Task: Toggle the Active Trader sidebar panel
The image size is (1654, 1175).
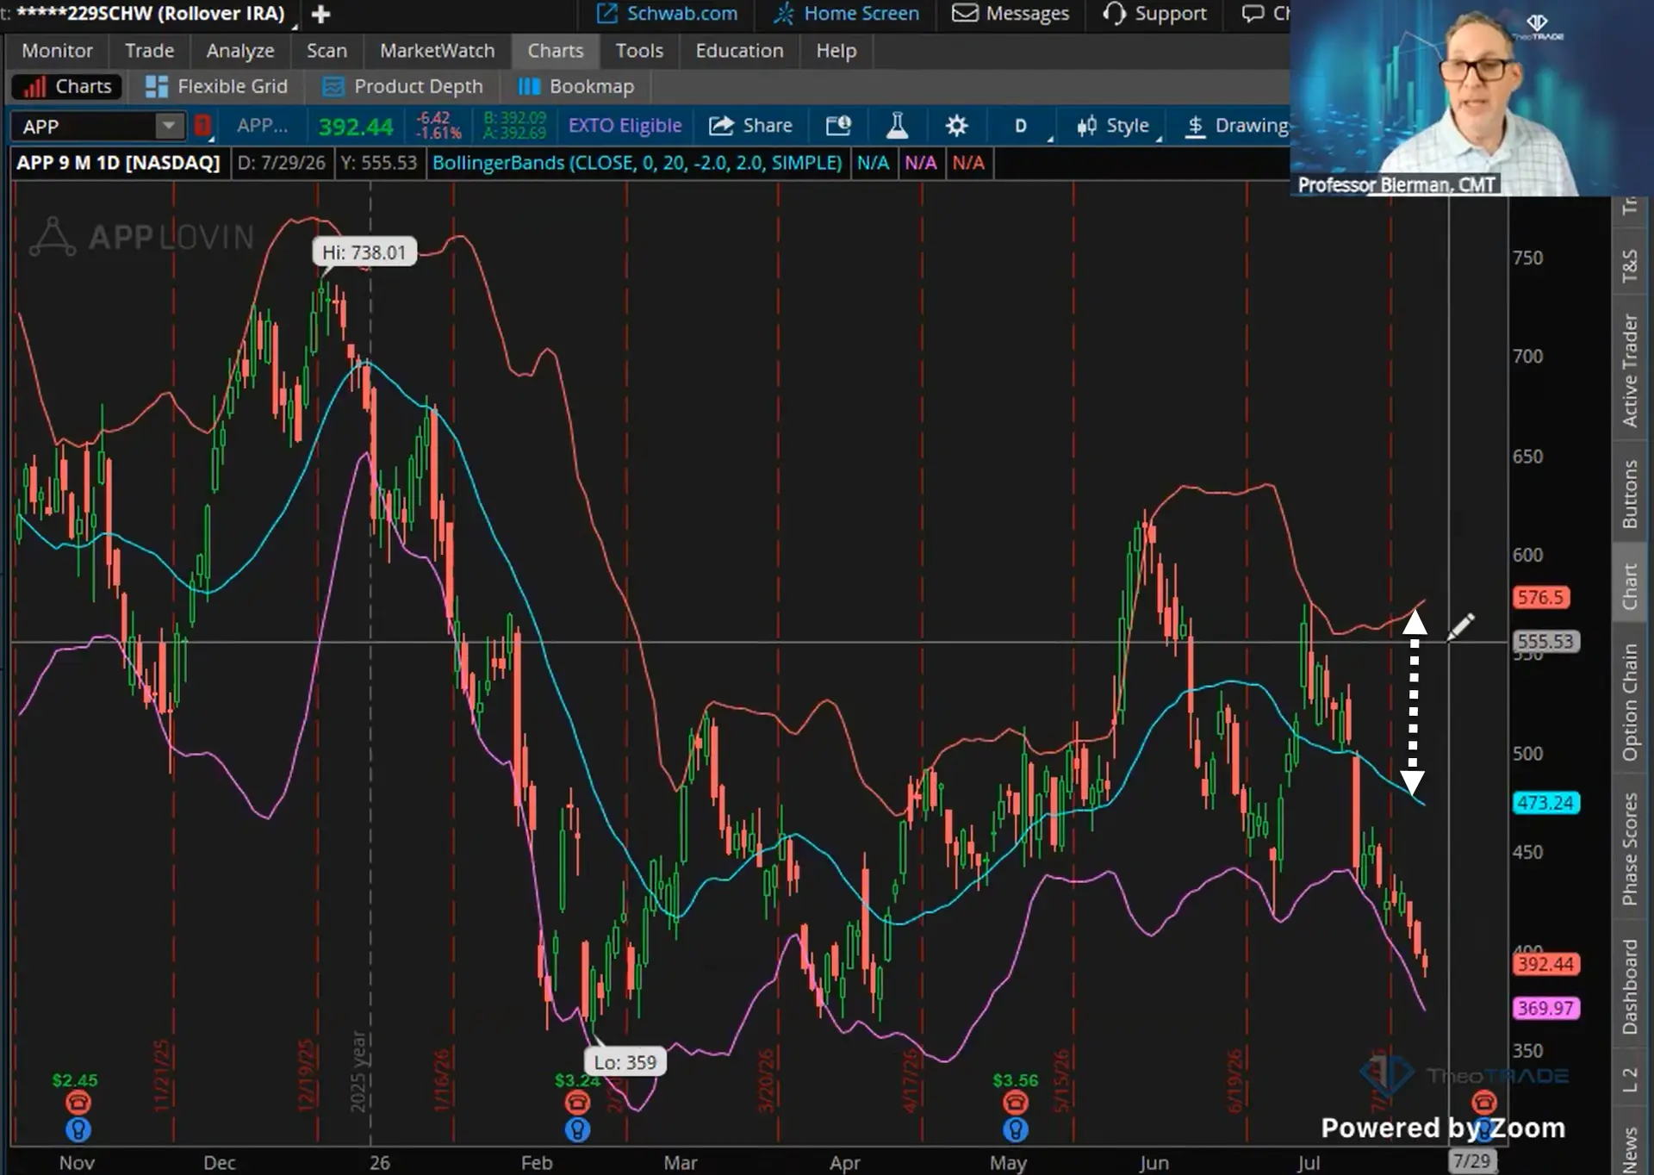Action: point(1630,370)
